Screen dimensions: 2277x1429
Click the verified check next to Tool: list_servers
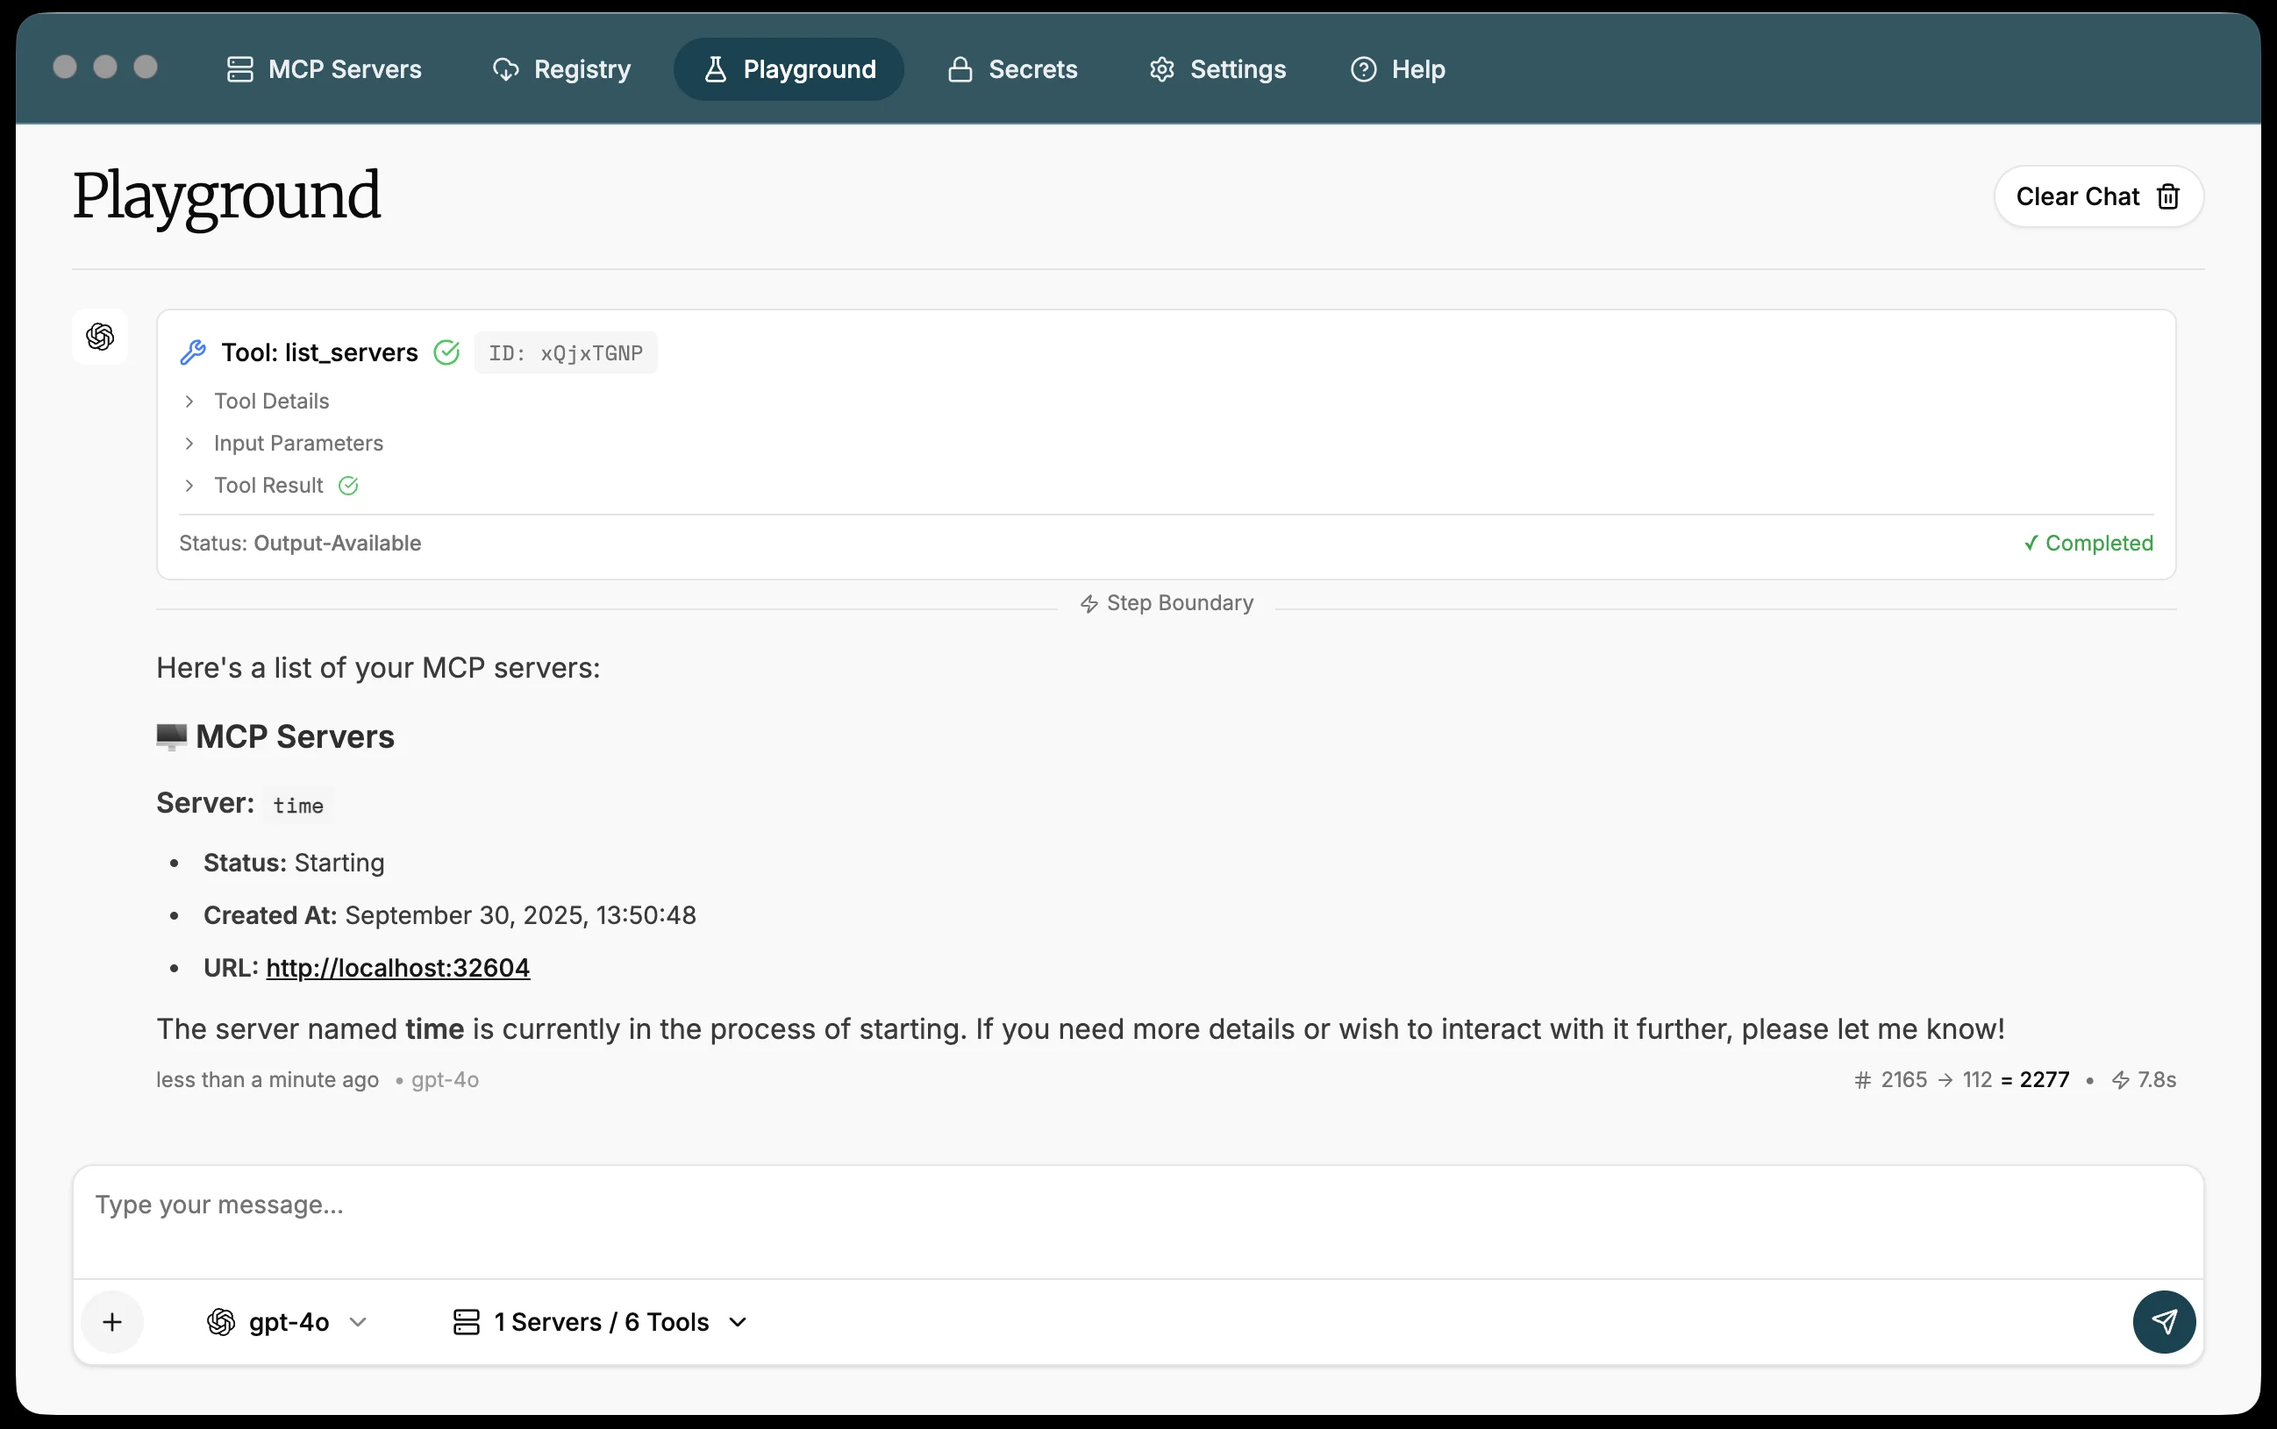pos(447,351)
